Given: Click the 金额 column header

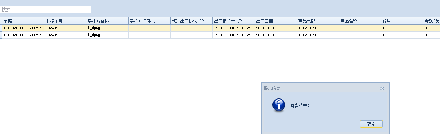Looking at the screenshot, I should 432,21.
